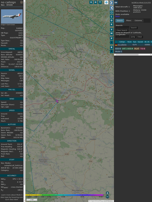The width and height of the screenshot is (152, 202).
Task: Sort table by Squawk column header
Action: 140,42
